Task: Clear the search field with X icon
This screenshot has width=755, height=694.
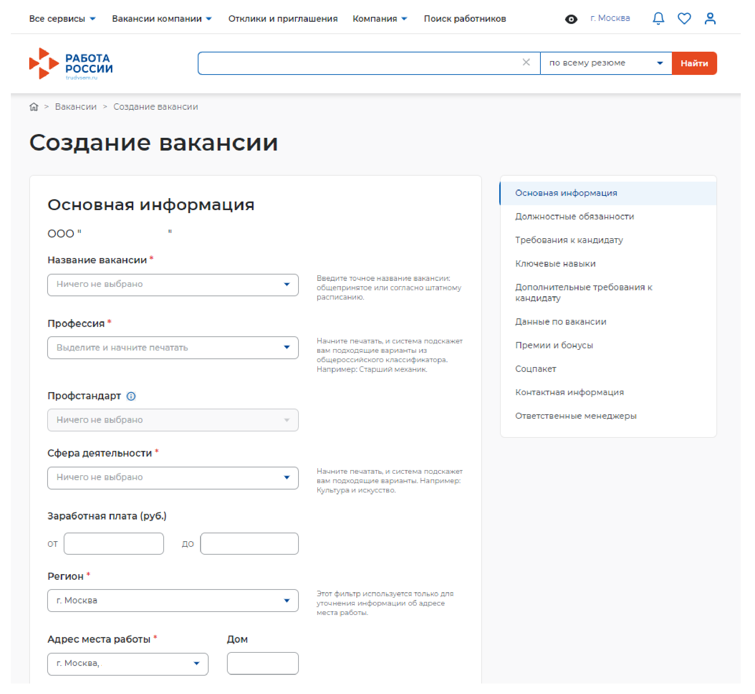Action: pos(526,62)
